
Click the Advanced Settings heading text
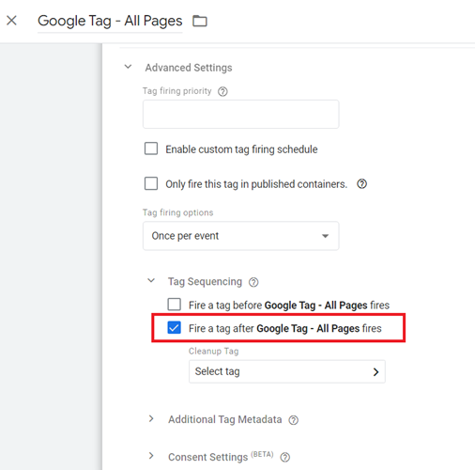[189, 68]
